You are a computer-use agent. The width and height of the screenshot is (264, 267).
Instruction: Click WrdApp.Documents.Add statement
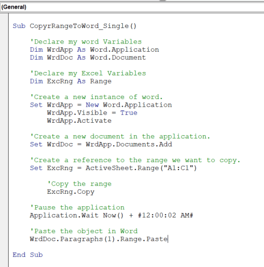pos(129,144)
